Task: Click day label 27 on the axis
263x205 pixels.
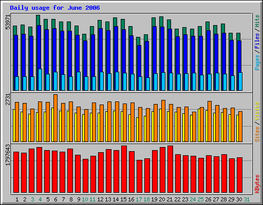Action: (216, 199)
